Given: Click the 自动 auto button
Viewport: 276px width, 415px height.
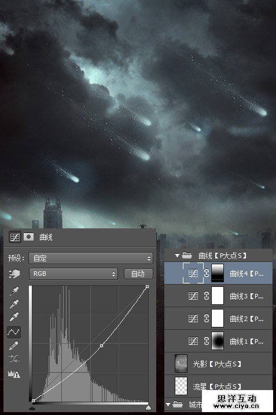Looking at the screenshot, I should 138,274.
